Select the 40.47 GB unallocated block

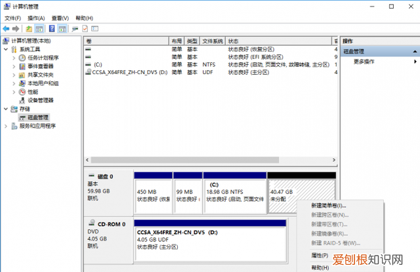pos(301,193)
